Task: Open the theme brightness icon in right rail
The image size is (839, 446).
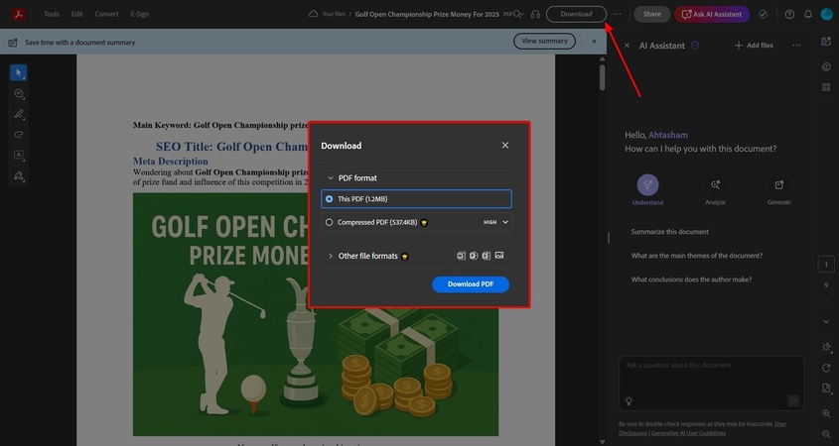Action: pos(826,347)
